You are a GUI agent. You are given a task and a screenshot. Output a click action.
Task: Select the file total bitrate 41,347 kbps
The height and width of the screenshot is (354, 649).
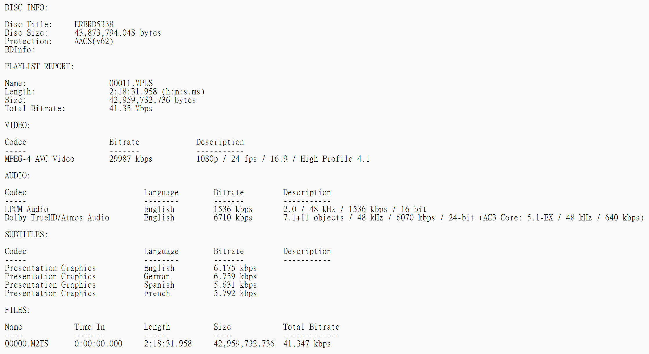[x=307, y=344]
